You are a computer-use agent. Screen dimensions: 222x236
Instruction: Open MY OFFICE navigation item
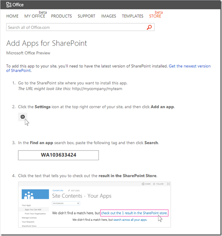(x=35, y=16)
